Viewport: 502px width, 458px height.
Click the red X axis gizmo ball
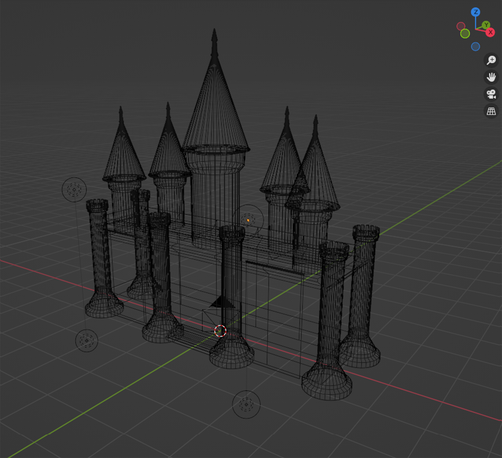[x=490, y=32]
